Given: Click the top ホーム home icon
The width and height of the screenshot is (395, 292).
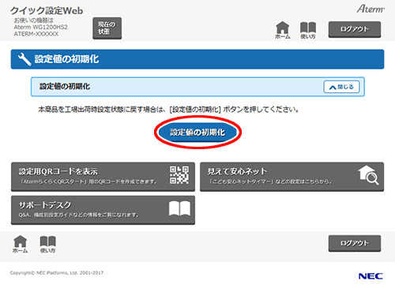Looking at the screenshot, I should (x=283, y=30).
